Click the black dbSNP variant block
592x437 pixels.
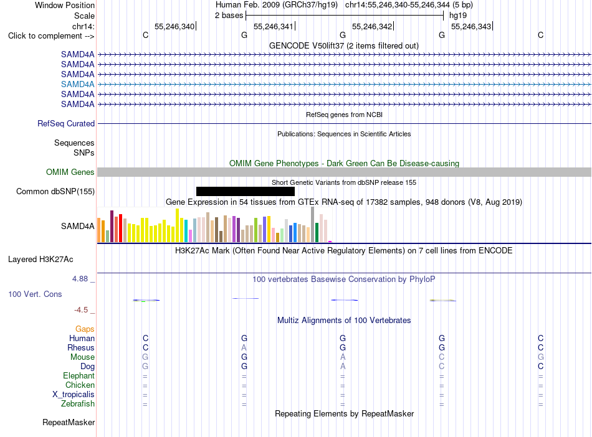point(246,192)
